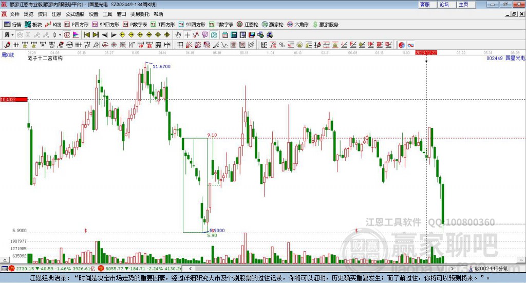Screen dimensions: 526x283
Task: Open the 设置 menu
Action: pyautogui.click(x=93, y=14)
